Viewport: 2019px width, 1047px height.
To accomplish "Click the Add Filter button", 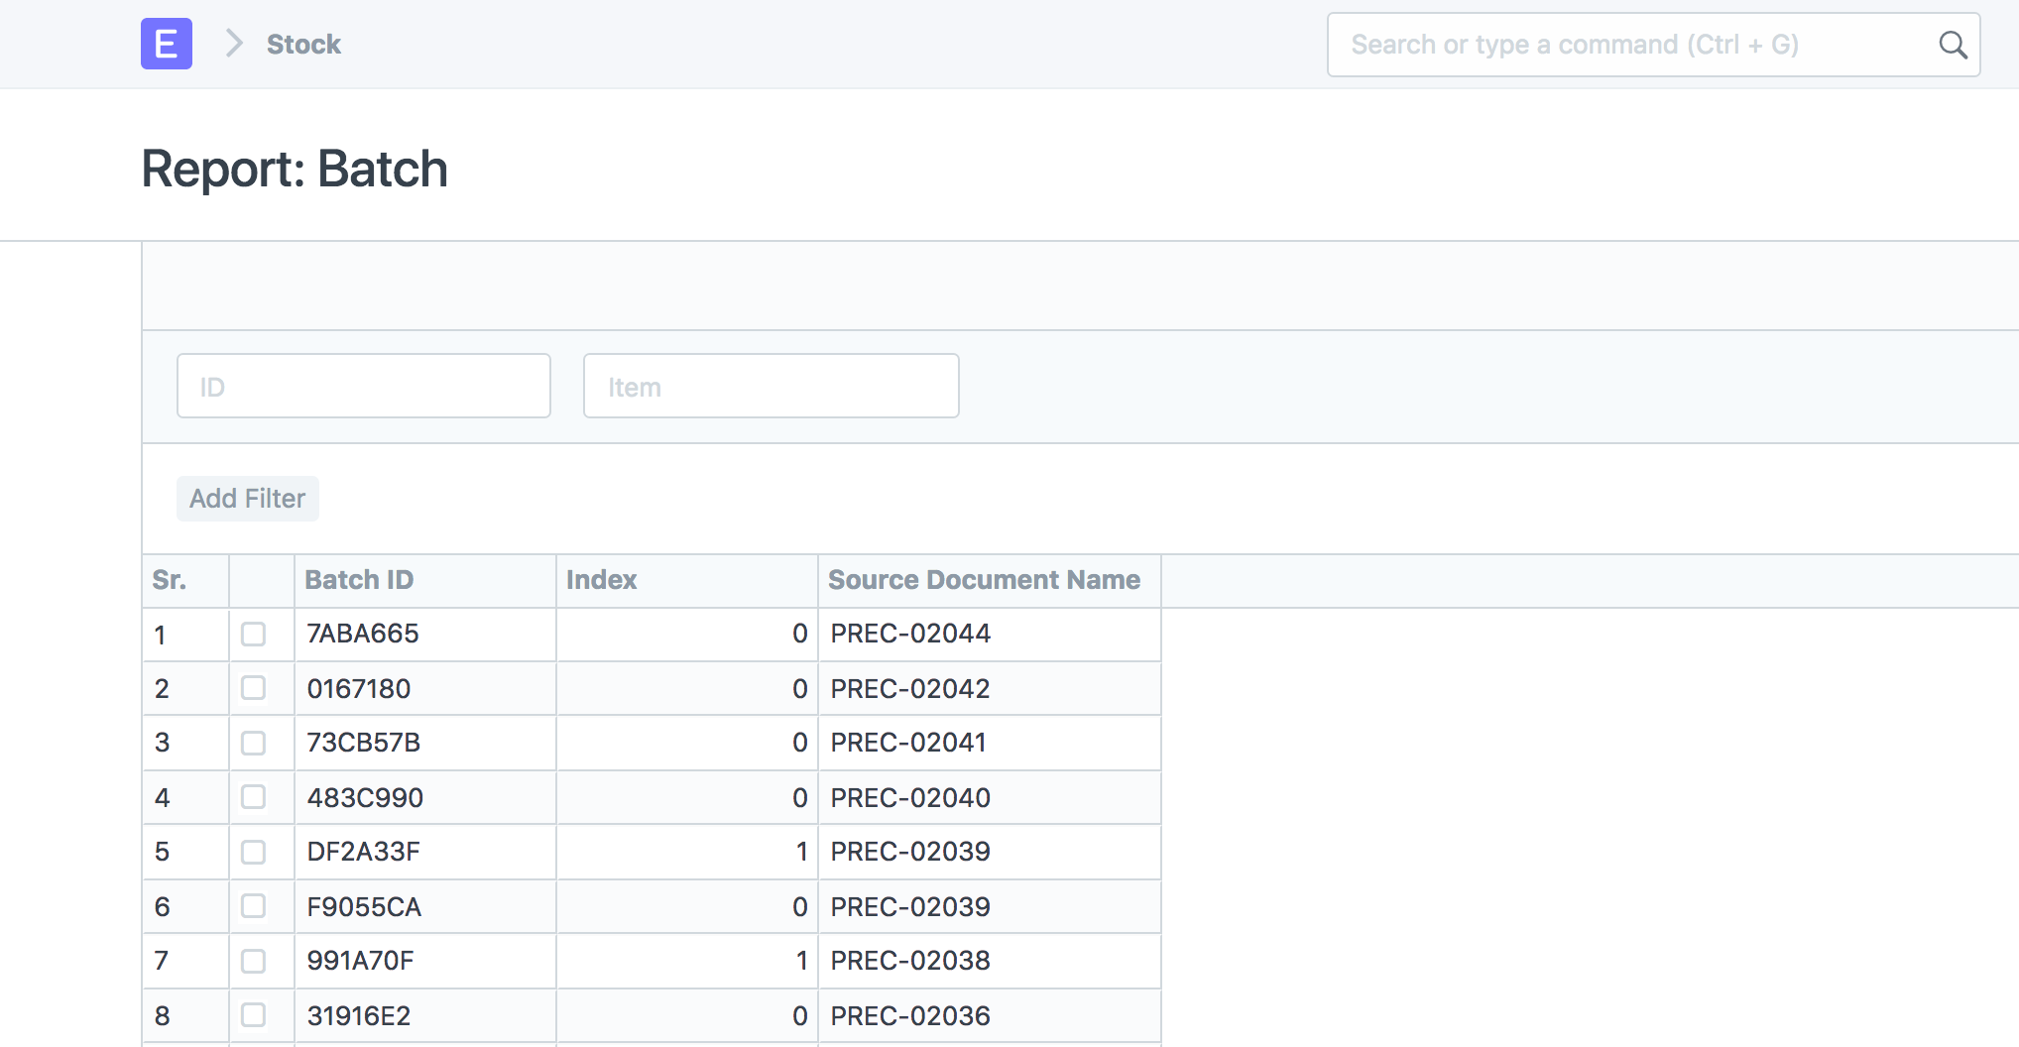I will [x=247, y=498].
